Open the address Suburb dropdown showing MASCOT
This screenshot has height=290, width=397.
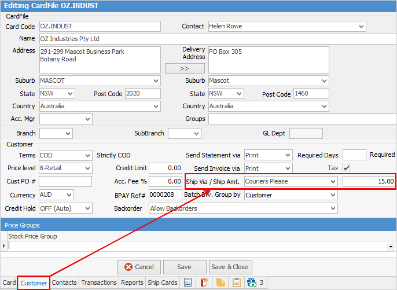156,81
